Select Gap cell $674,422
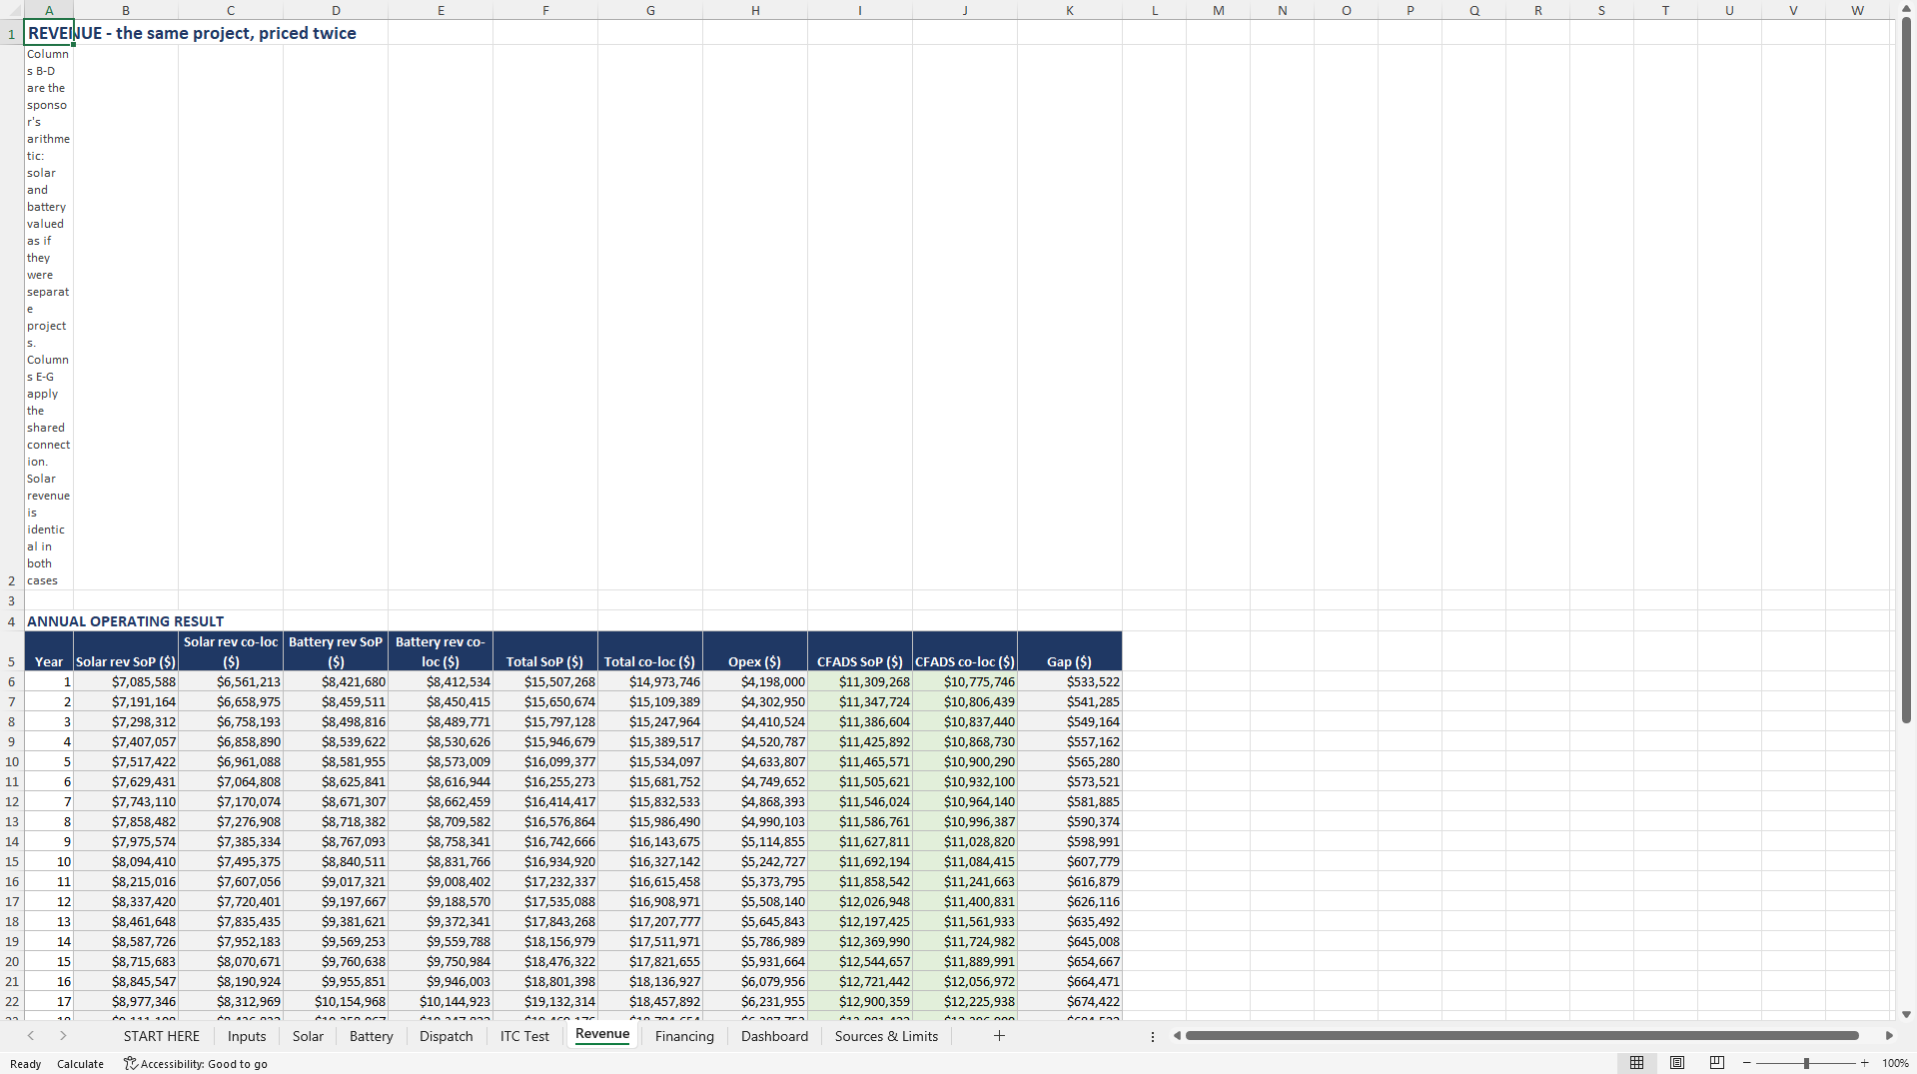 point(1070,1001)
